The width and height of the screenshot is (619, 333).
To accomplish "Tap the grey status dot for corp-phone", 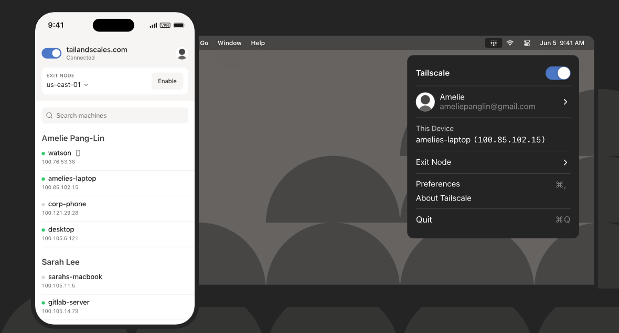I will pos(44,204).
